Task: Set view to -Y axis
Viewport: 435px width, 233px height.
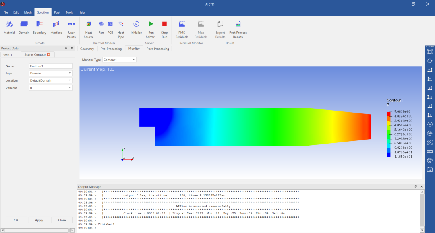Action: click(430, 106)
